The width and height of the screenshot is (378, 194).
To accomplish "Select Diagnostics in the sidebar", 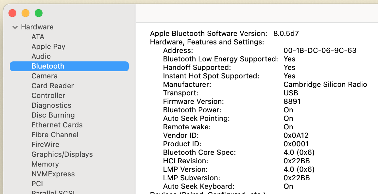I will coord(51,105).
